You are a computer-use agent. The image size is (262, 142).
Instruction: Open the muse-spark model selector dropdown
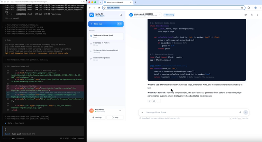tap(145, 15)
